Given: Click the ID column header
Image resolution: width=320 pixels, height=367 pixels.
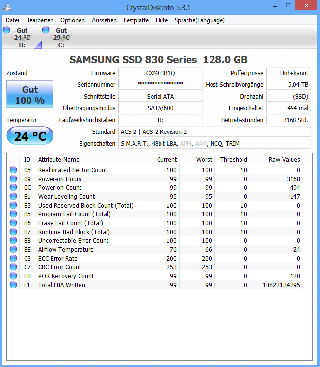Looking at the screenshot, I should [27, 159].
